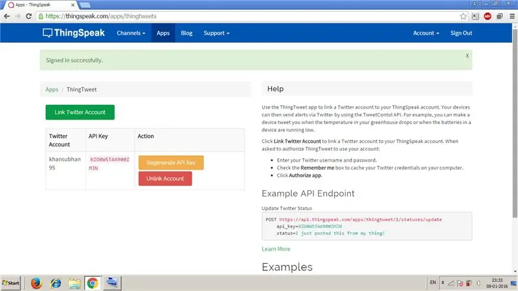Open Firefox from the taskbar
Image resolution: width=518 pixels, height=291 pixels.
pyautogui.click(x=36, y=283)
